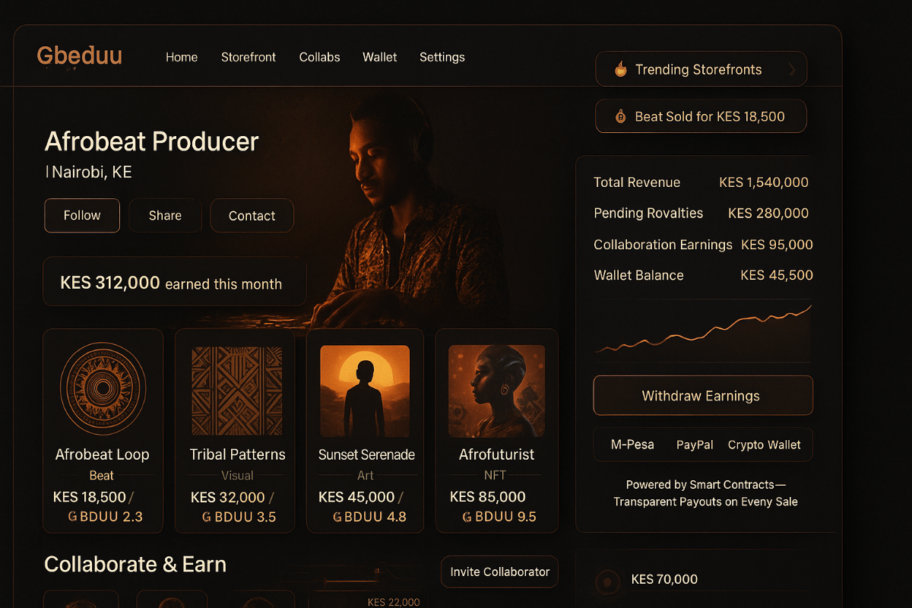The height and width of the screenshot is (608, 912).
Task: Select PayPal as payout method
Action: coord(694,445)
